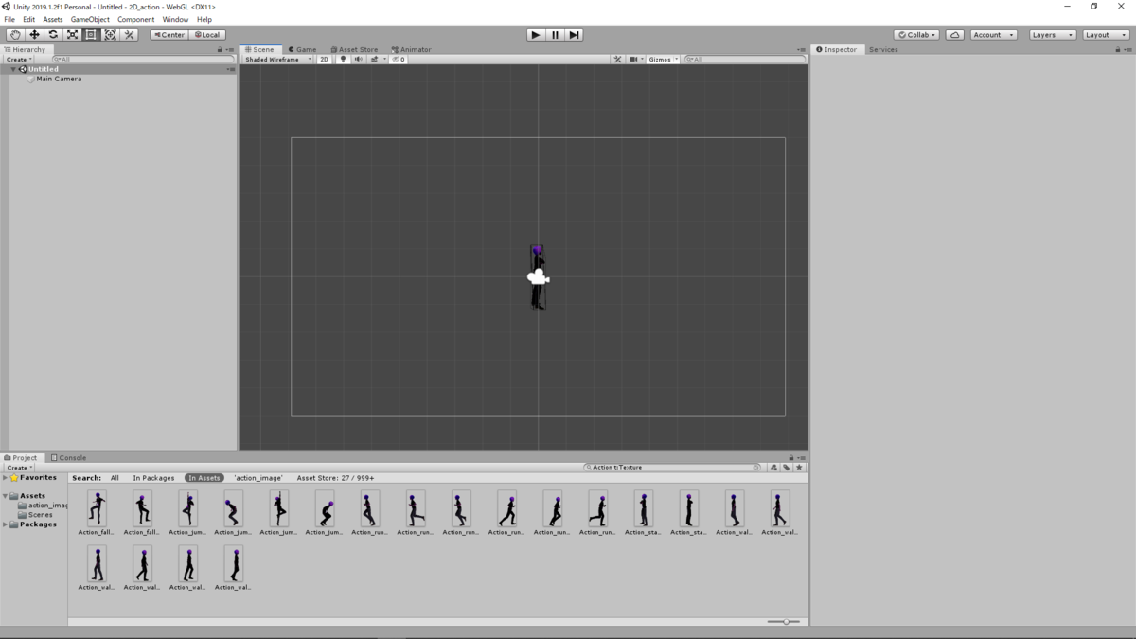
Task: Open the Component menu
Action: click(135, 19)
